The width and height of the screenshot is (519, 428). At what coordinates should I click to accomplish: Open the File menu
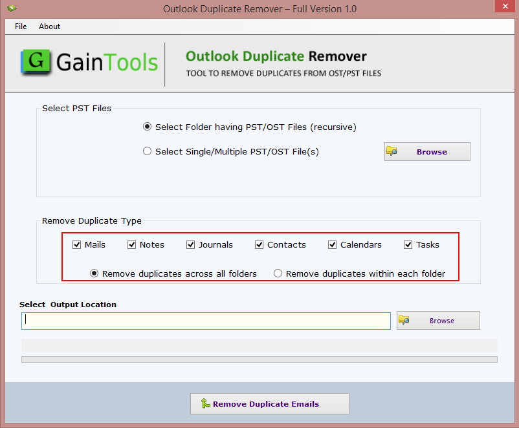[21, 27]
